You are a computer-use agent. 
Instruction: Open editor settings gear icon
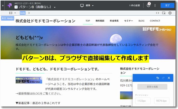pyautogui.click(x=170, y=13)
